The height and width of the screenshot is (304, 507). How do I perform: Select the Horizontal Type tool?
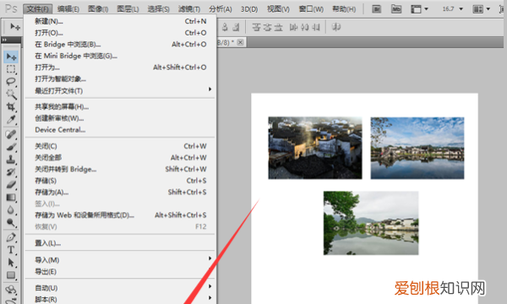click(x=11, y=250)
